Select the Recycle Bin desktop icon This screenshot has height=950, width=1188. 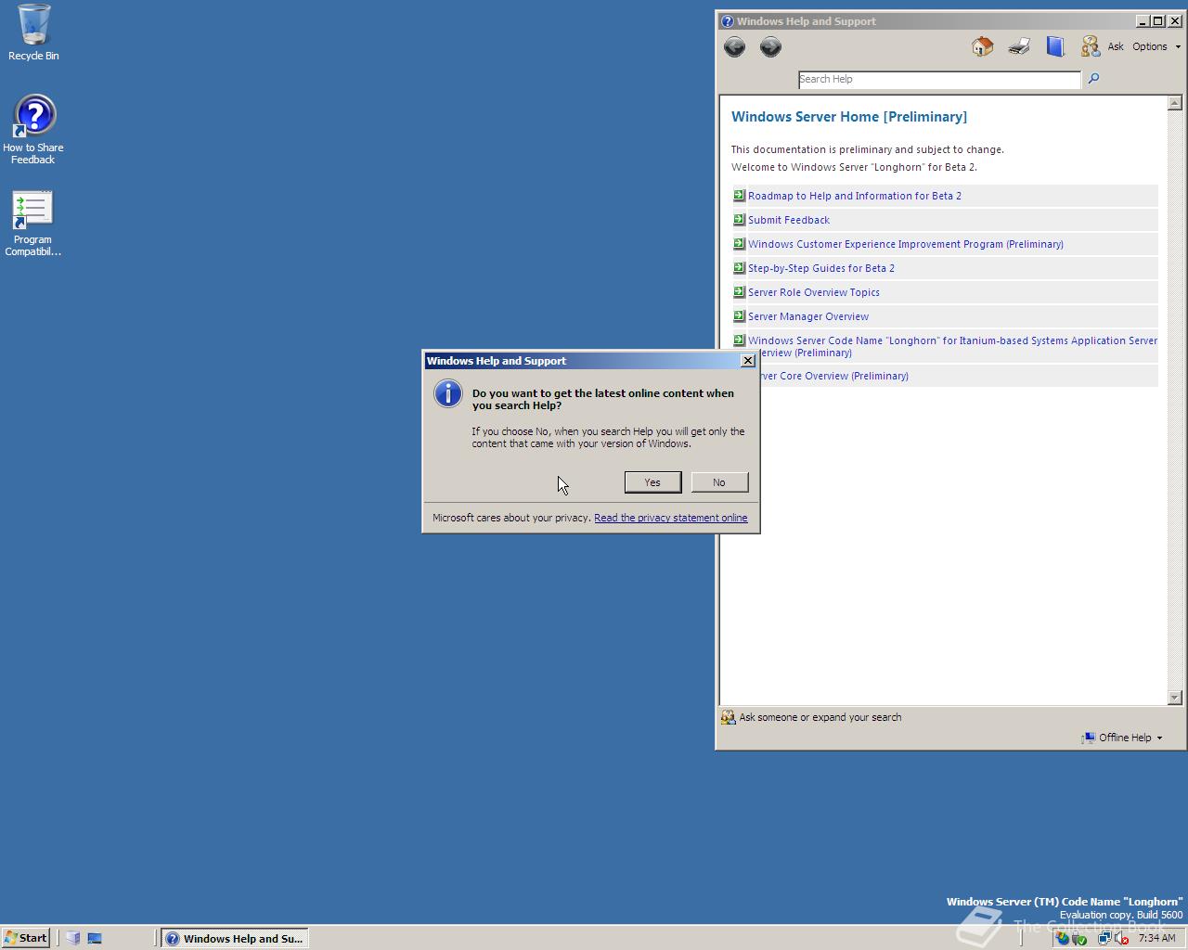click(x=33, y=32)
